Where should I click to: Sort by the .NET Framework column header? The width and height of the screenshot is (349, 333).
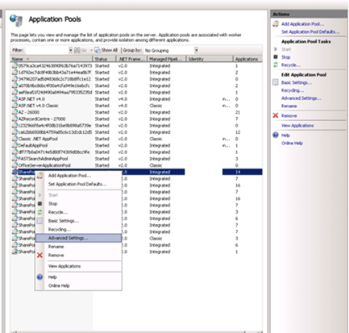tap(131, 59)
